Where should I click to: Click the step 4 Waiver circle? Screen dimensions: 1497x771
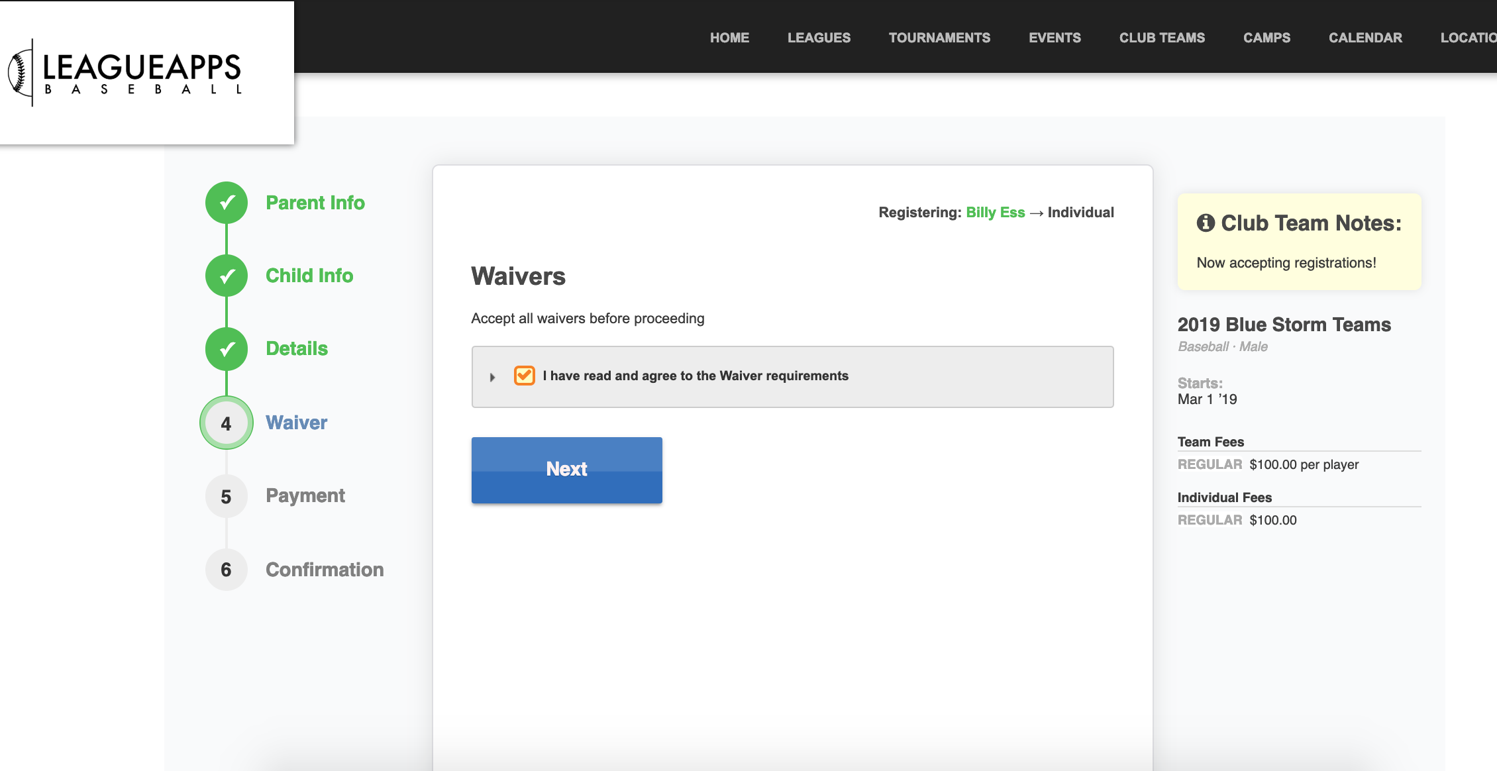(227, 423)
